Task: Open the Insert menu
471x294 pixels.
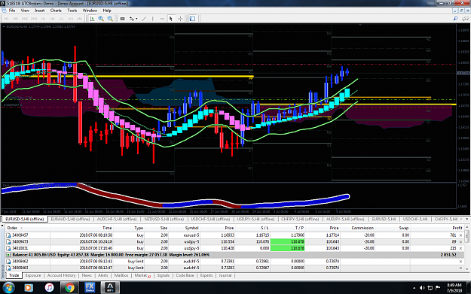Action: [x=40, y=11]
